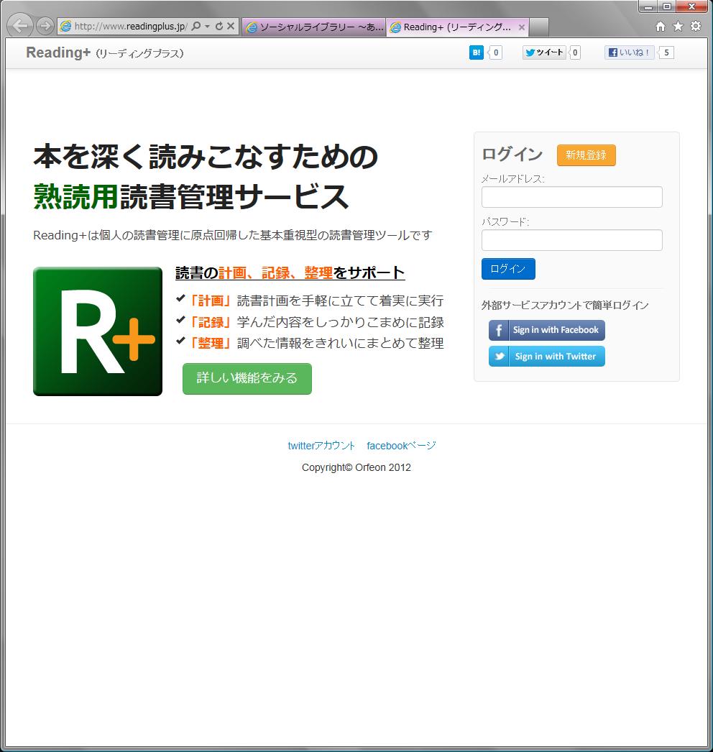Sign in with Twitter

(547, 357)
